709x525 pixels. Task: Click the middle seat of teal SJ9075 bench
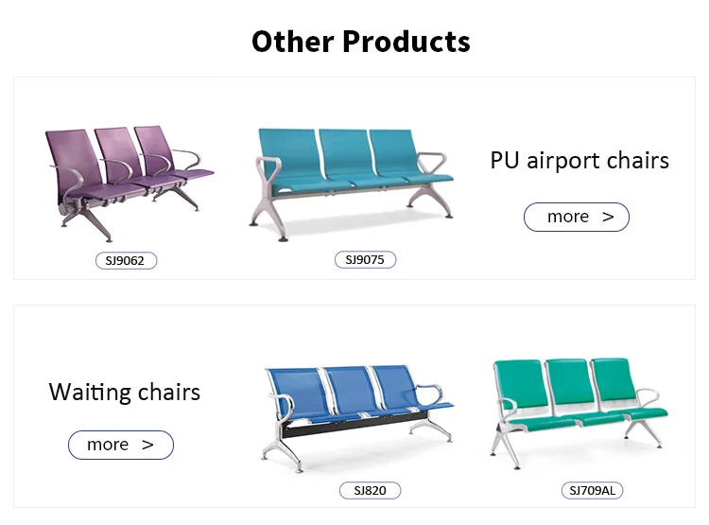coord(345,156)
